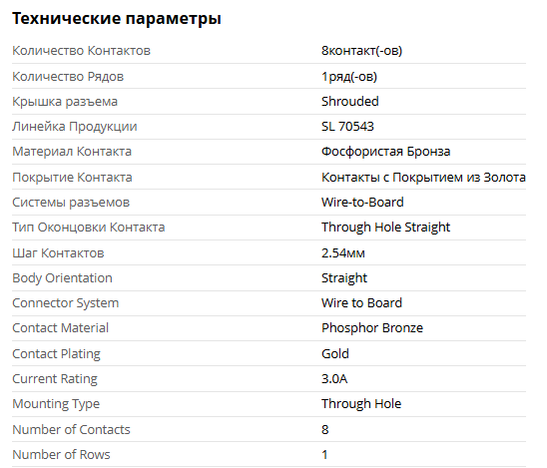The height and width of the screenshot is (468, 547).
Task: Select the 'Number of Rows' label
Action: (x=61, y=455)
